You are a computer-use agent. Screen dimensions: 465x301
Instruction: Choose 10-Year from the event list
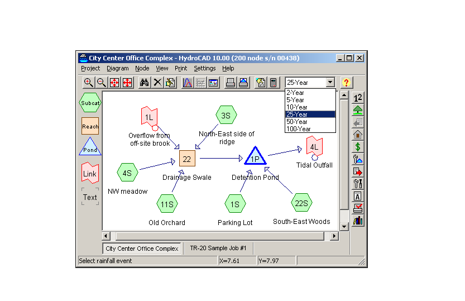click(x=310, y=107)
